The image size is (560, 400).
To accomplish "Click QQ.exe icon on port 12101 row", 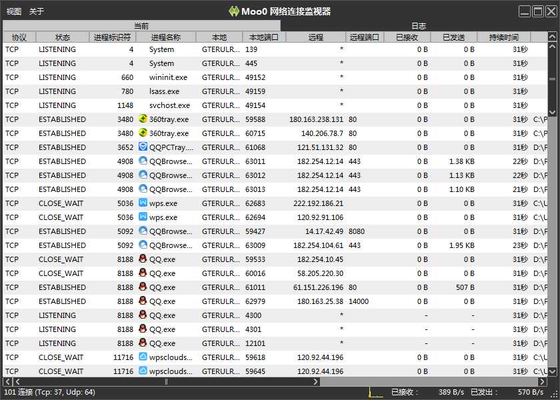I will [x=143, y=343].
